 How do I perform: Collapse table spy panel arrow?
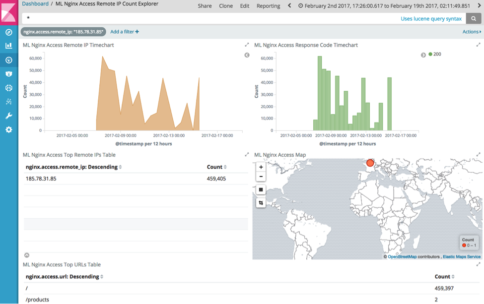tap(27, 255)
